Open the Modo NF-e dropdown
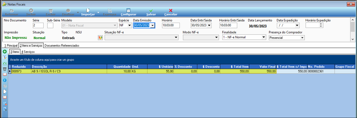The image size is (357, 118). pos(217,37)
